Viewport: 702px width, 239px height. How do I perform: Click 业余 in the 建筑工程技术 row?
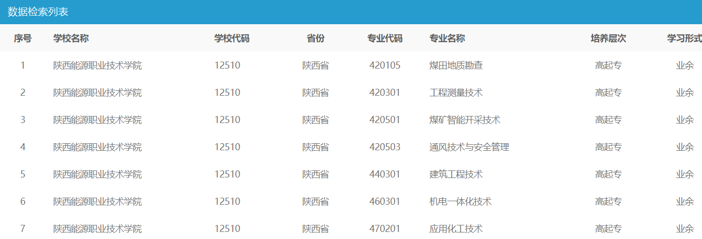pos(685,174)
